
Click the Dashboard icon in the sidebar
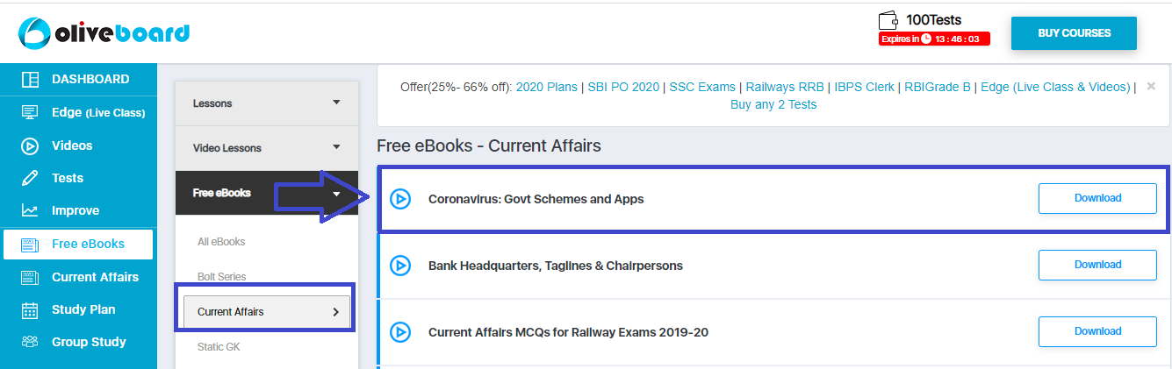(x=30, y=80)
